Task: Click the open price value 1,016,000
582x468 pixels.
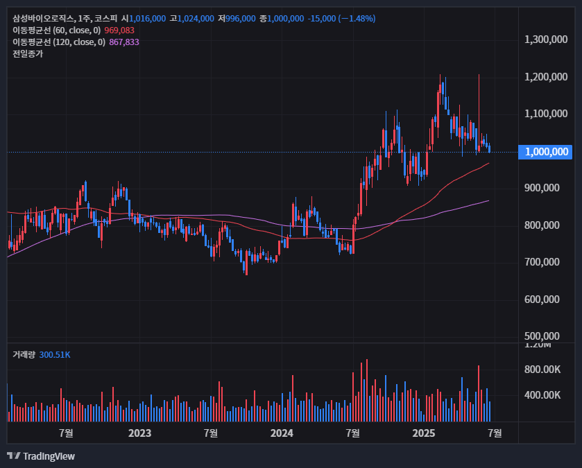Action: pyautogui.click(x=147, y=19)
